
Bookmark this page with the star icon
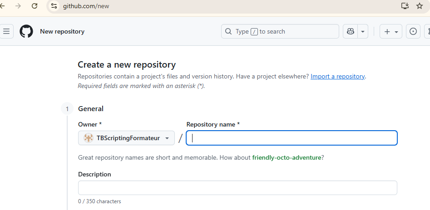[419, 6]
